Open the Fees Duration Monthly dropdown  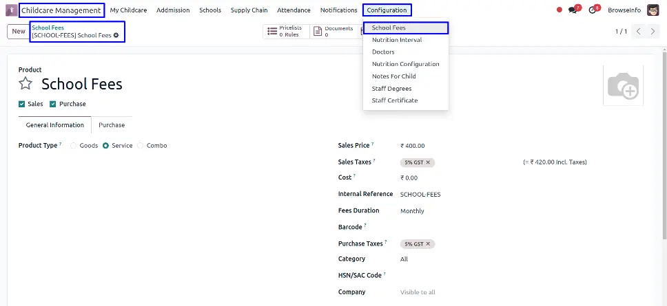[x=455, y=211]
